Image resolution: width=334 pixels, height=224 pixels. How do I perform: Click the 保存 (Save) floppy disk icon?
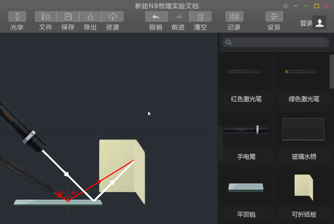tap(68, 17)
